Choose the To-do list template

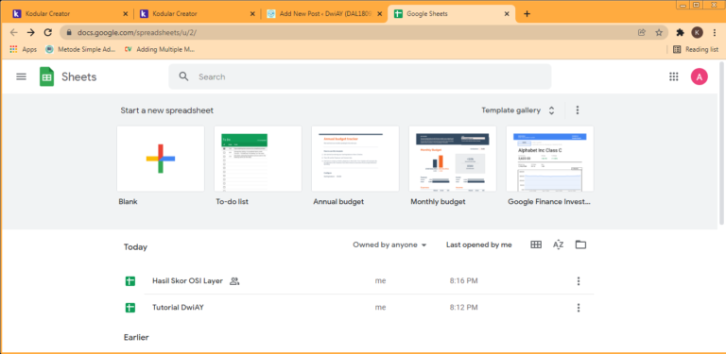[x=258, y=159]
